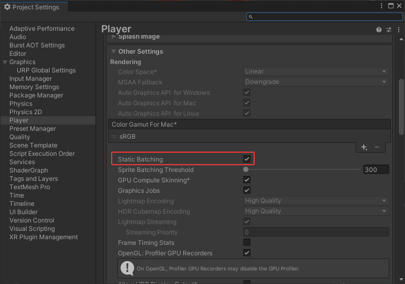Disable the Static Batching checkbox
Viewport: 405px width, 284px height.
click(247, 159)
